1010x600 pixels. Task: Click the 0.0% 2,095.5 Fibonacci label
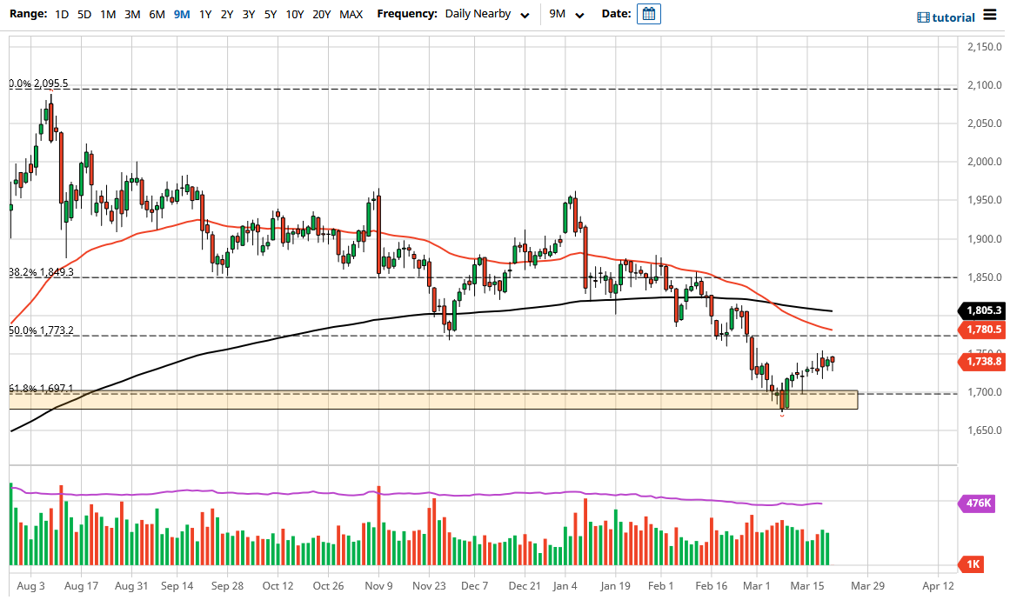click(x=38, y=83)
